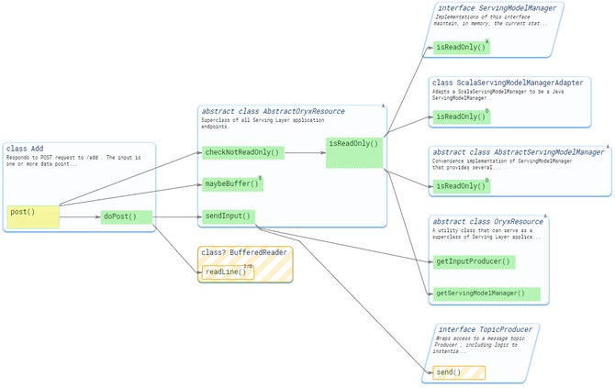Viewport: 615px width, 388px height.
Task: Click the abstract class AbstractOryxResource title
Action: pos(273,111)
